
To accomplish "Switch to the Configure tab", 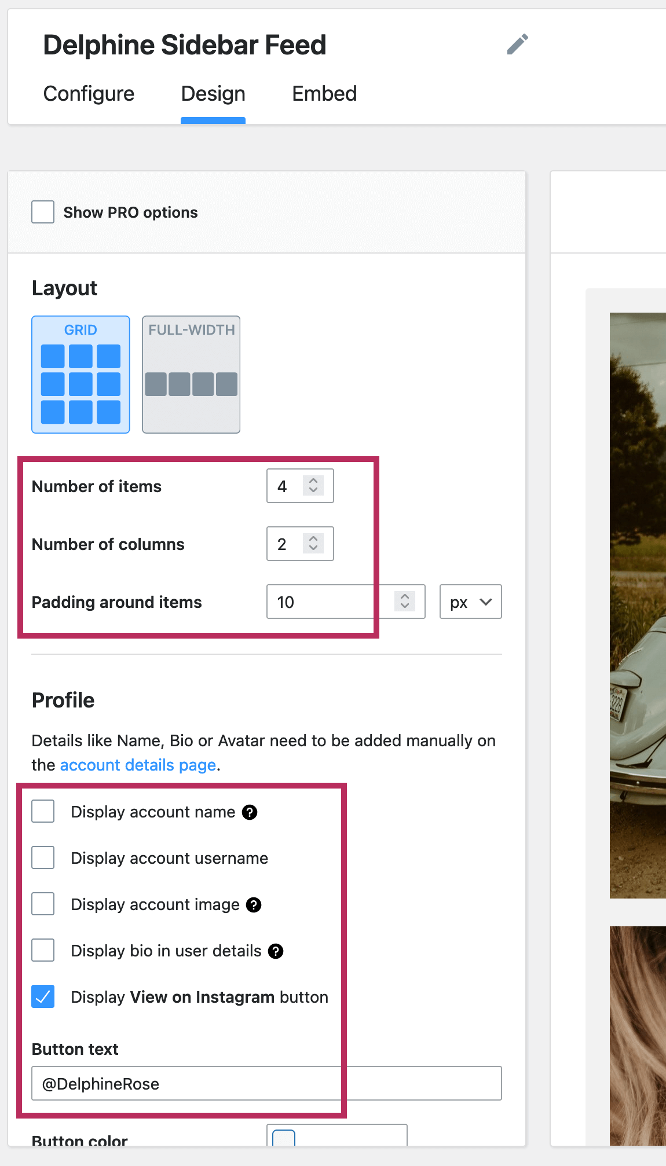I will tap(89, 94).
